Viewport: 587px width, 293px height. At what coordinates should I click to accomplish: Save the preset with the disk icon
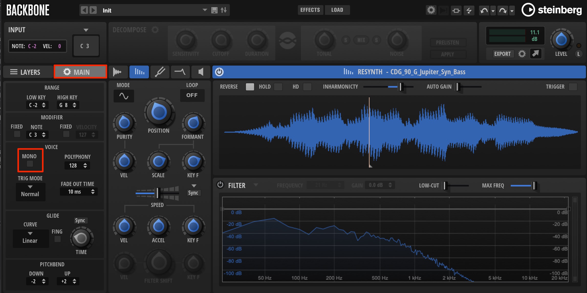[214, 10]
